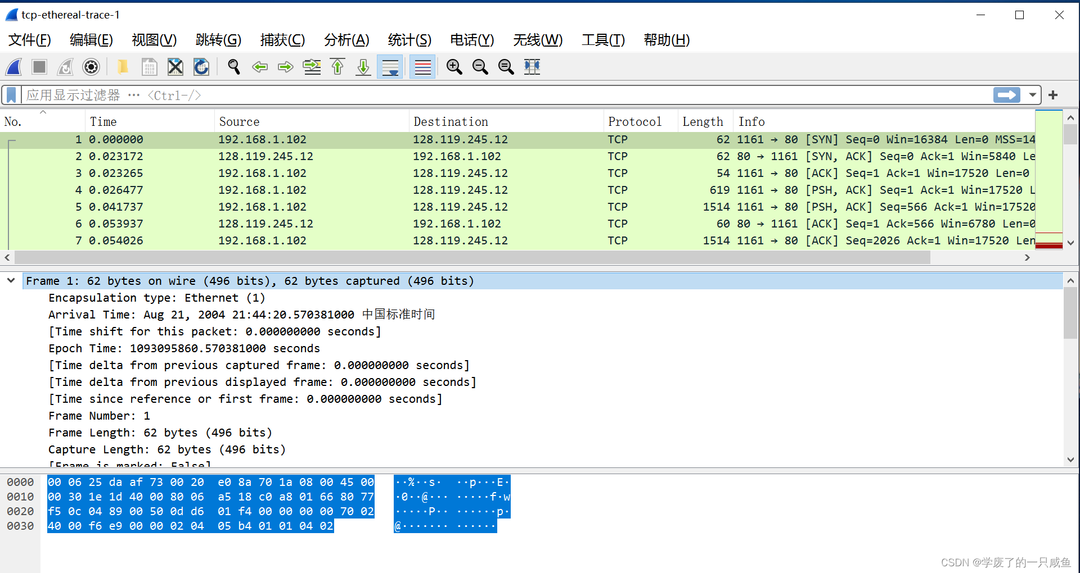The height and width of the screenshot is (573, 1080).
Task: Sort by the No. column header
Action: (42, 121)
